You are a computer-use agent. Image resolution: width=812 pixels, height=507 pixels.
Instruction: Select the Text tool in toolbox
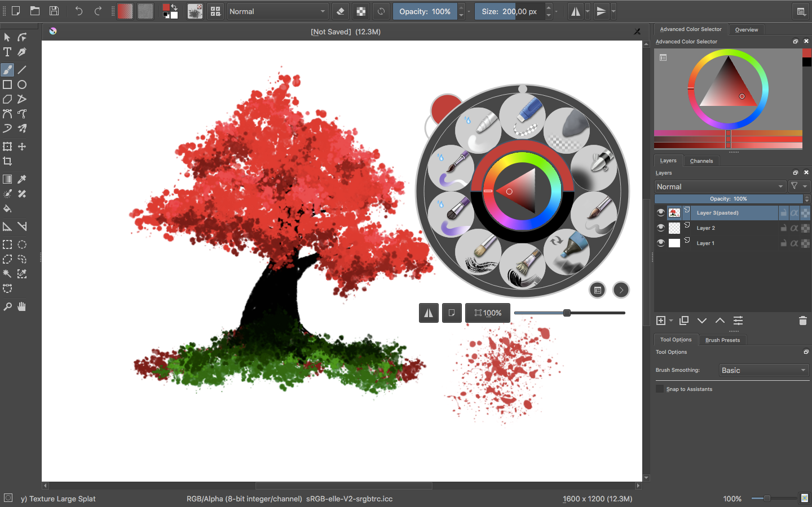pos(7,52)
